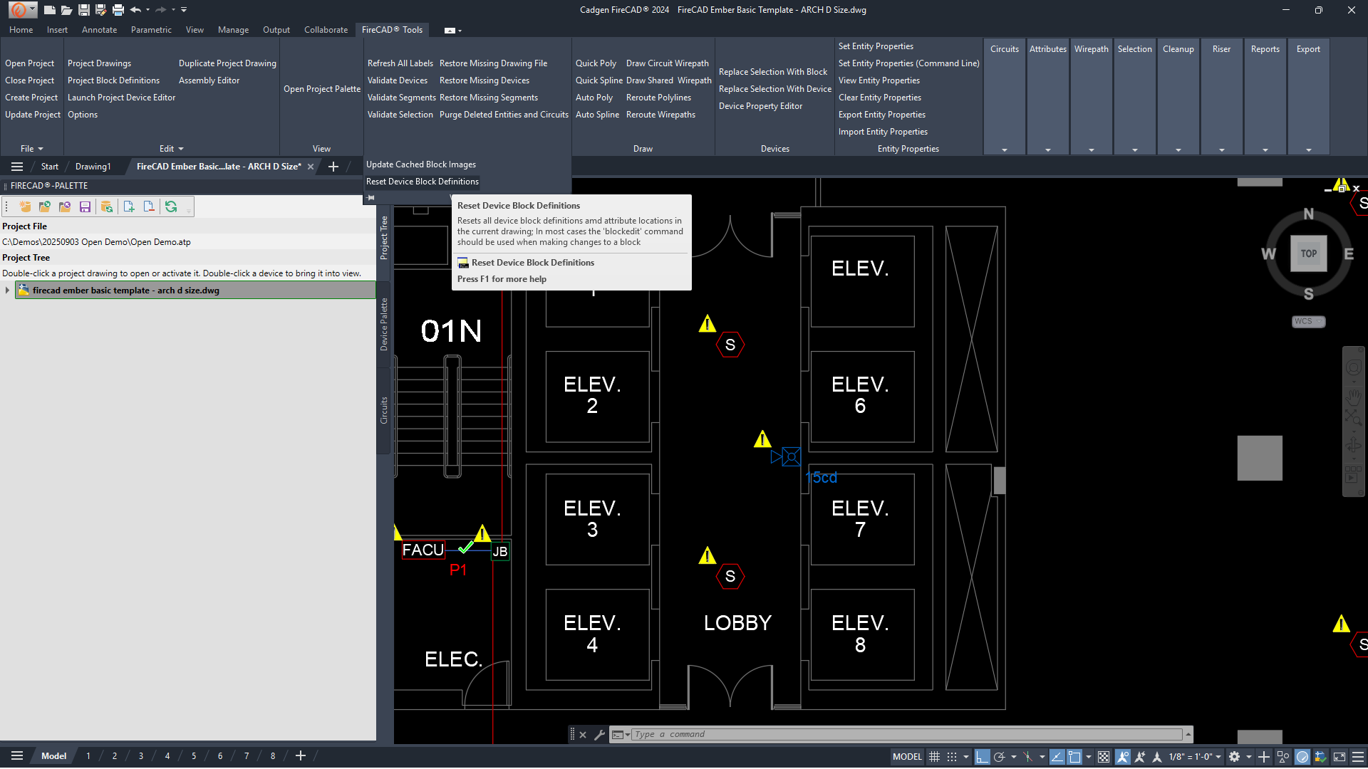Click the New drawing icon in the title bar

49,10
